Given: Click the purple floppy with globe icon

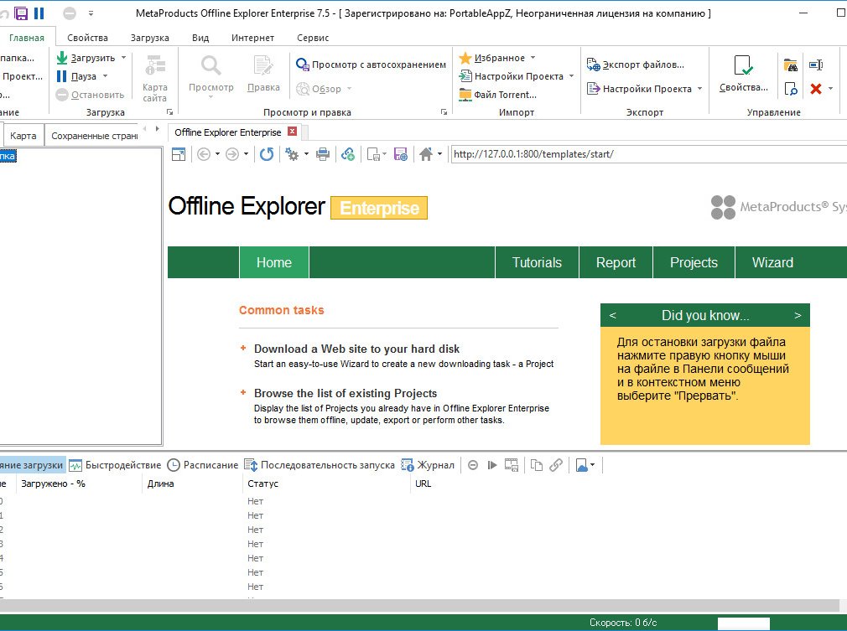Looking at the screenshot, I should 401,154.
